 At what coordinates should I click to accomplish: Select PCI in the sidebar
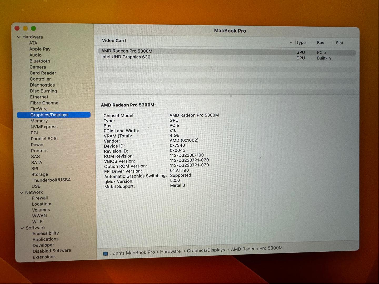tap(34, 133)
